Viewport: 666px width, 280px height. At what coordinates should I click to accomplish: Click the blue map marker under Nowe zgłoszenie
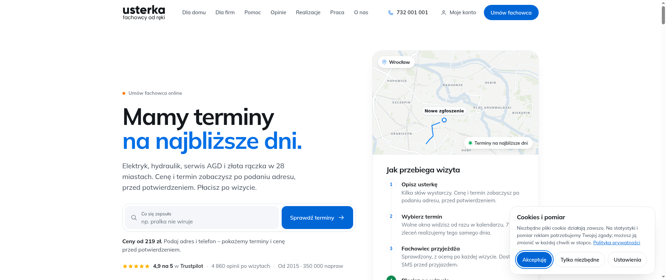coord(444,120)
